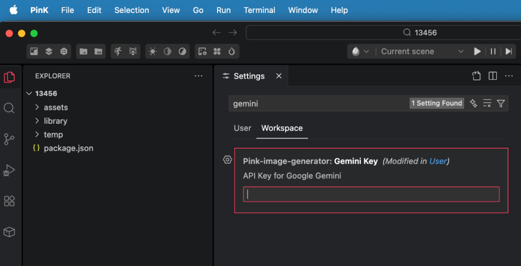Click the sun brightness icon in toolbar
This screenshot has width=521, height=266.
(153, 52)
